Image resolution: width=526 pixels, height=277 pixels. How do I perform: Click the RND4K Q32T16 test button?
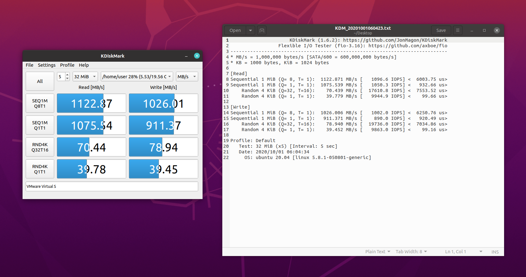40,147
